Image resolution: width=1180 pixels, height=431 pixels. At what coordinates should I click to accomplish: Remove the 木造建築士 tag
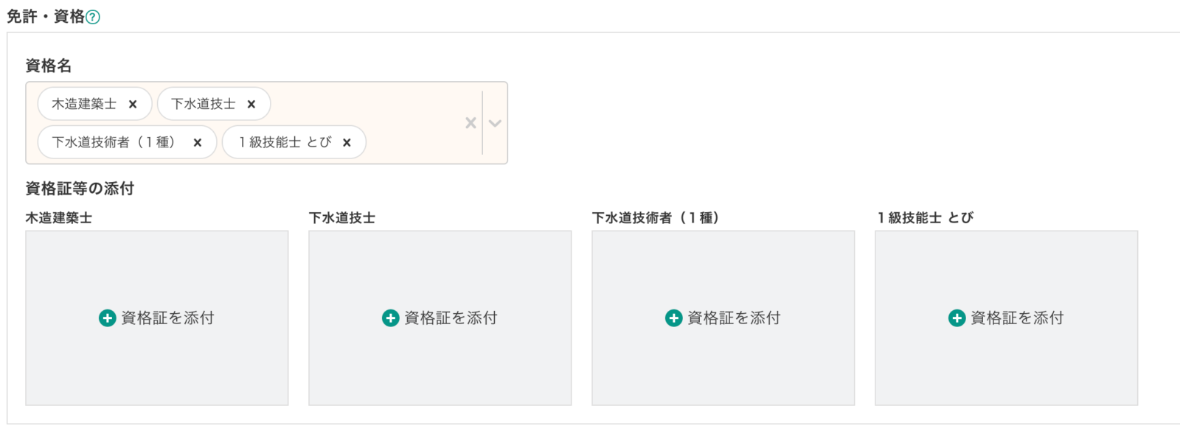(x=133, y=104)
